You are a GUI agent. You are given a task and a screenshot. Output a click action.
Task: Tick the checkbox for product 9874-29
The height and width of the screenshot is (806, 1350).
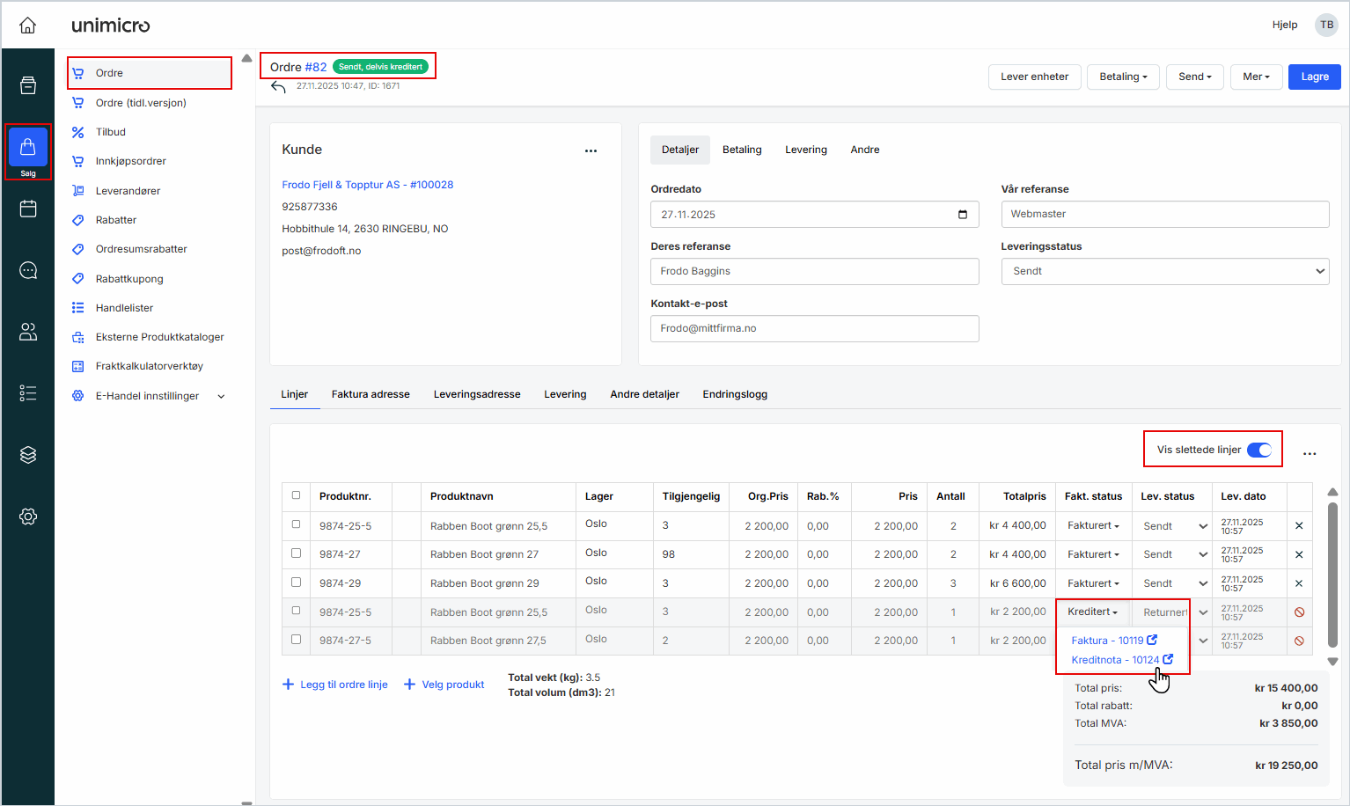[296, 583]
